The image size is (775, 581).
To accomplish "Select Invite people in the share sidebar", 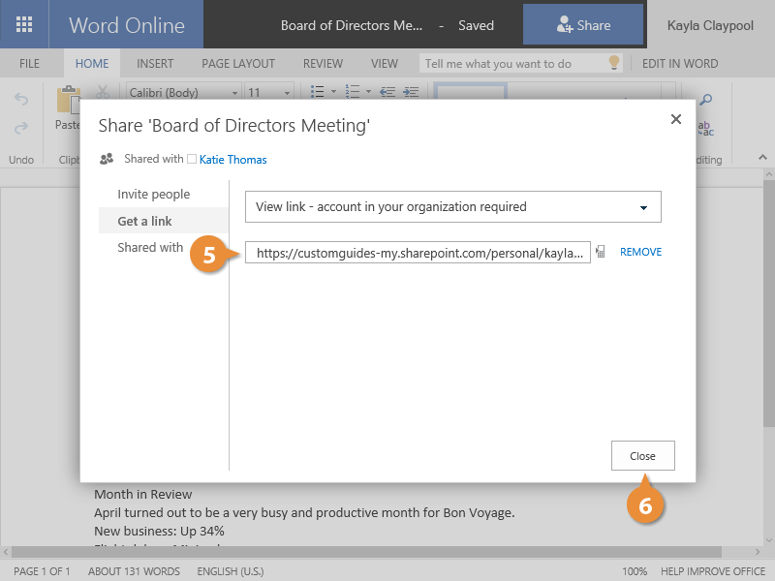I will pyautogui.click(x=154, y=195).
